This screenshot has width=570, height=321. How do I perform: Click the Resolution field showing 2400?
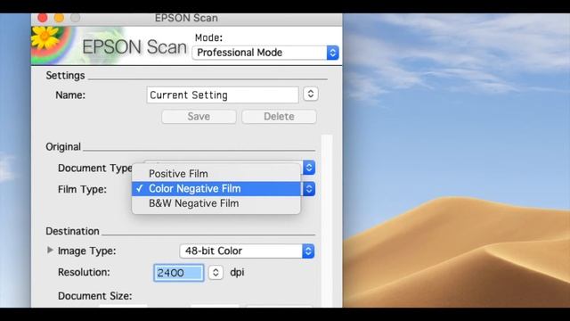[x=178, y=273]
